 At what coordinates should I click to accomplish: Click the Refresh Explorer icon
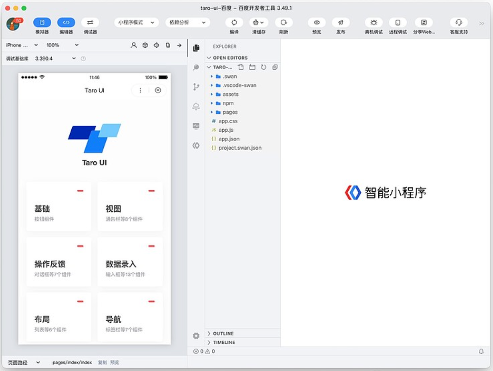(264, 67)
